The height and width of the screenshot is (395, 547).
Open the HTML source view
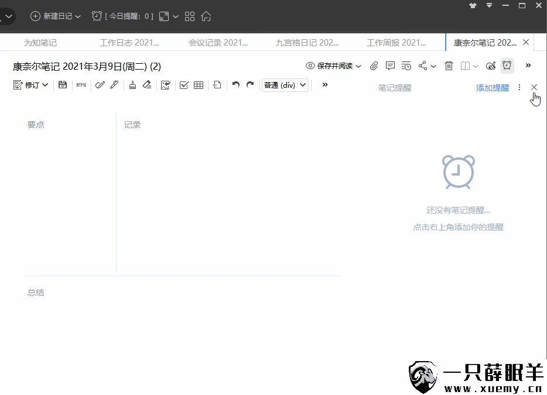(81, 85)
